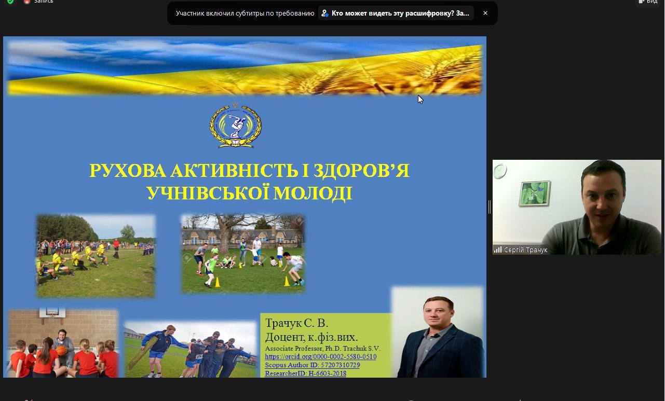Click the rugby training photo at bottom
665x401 pixels.
point(191,350)
